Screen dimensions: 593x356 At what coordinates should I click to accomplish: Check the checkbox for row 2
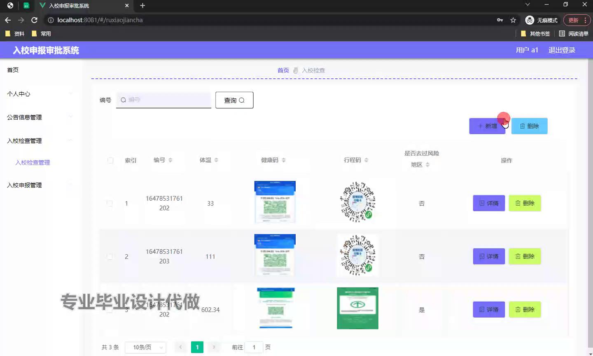(110, 256)
